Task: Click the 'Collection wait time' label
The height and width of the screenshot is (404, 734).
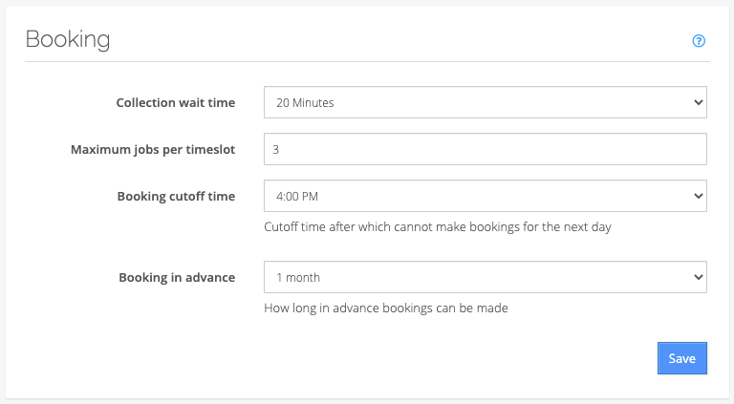Action: click(x=176, y=103)
